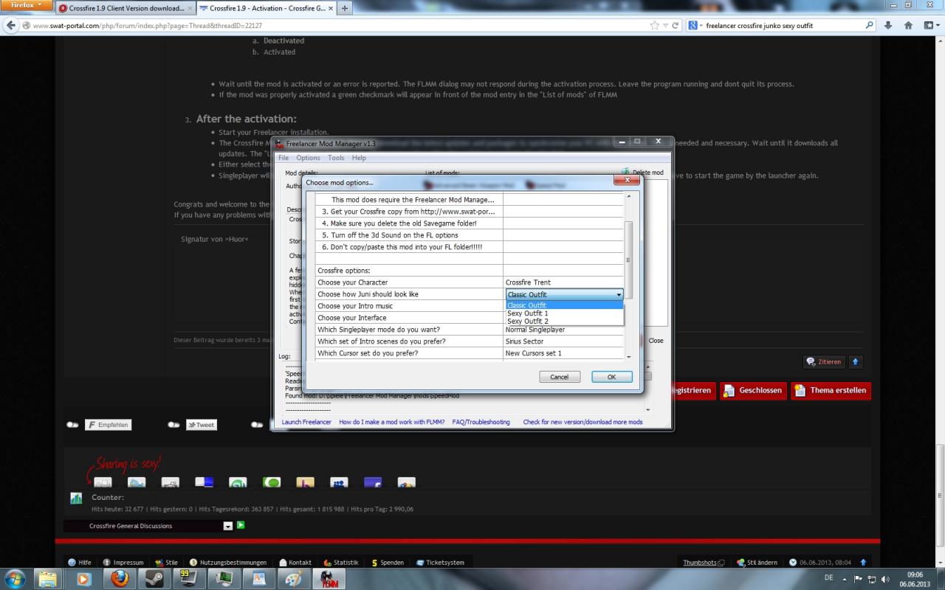The image size is (945, 590).
Task: Click the Stil ändern footer link
Action: pos(757,563)
